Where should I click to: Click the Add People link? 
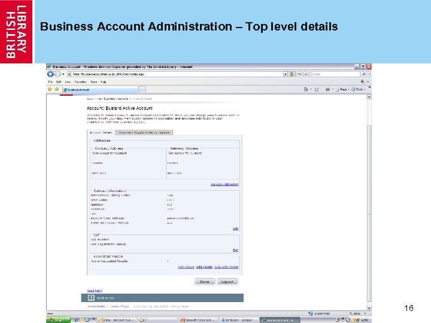(204, 267)
